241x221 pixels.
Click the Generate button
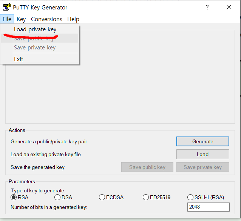[203, 141]
